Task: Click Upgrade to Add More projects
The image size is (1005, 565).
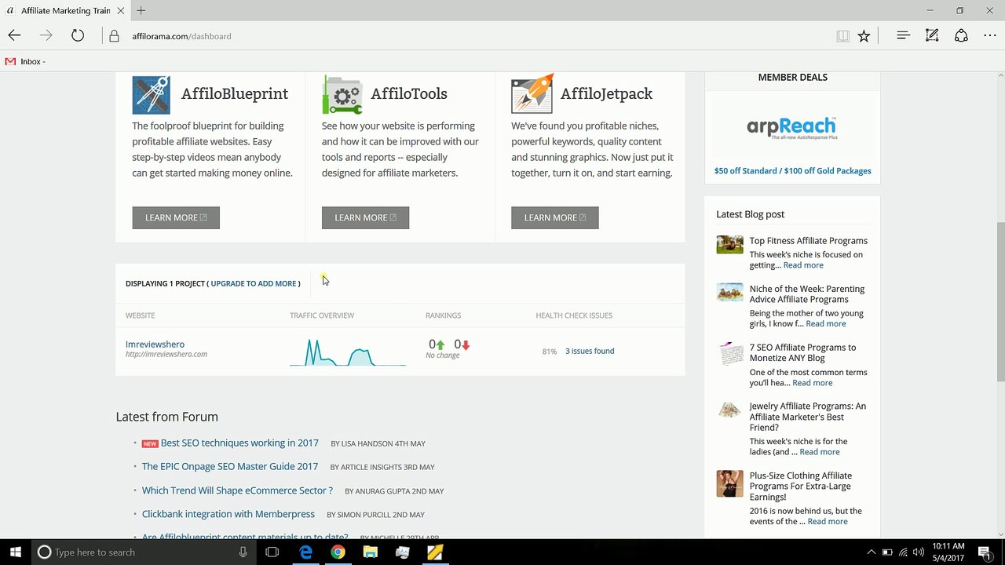Action: coord(254,283)
